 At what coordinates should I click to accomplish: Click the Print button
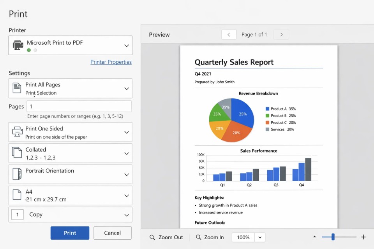[70, 233]
